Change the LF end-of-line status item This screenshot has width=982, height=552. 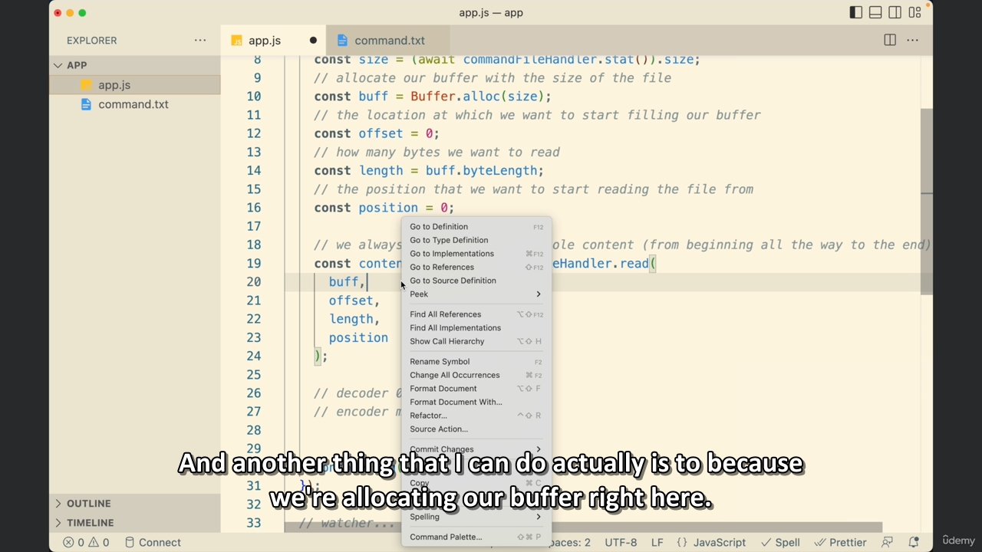[x=657, y=542]
